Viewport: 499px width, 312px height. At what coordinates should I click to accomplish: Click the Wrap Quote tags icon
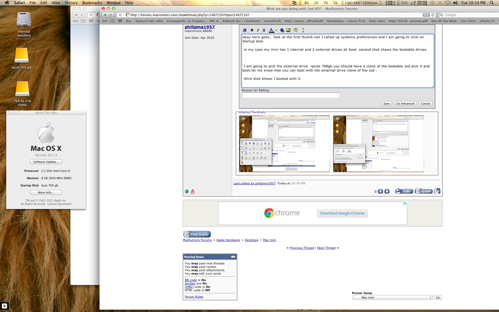296,30
